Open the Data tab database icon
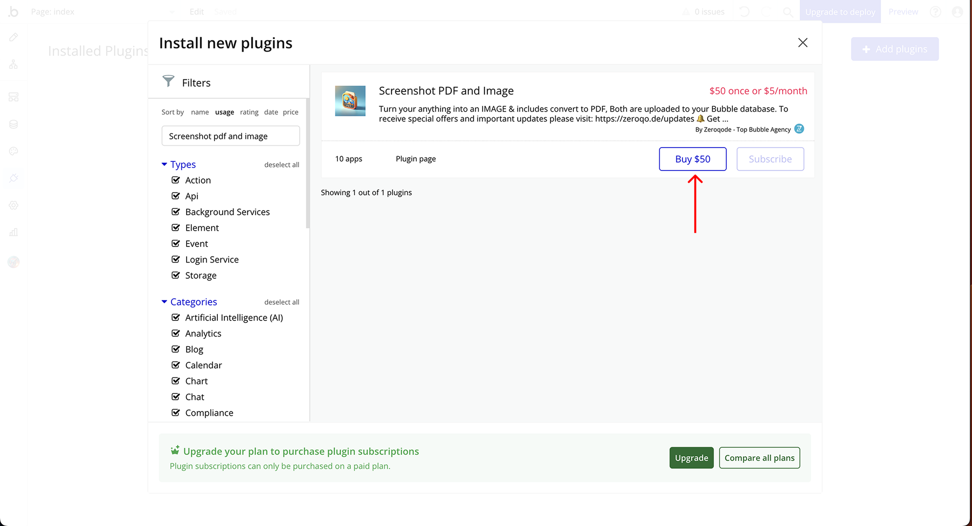 (13, 124)
